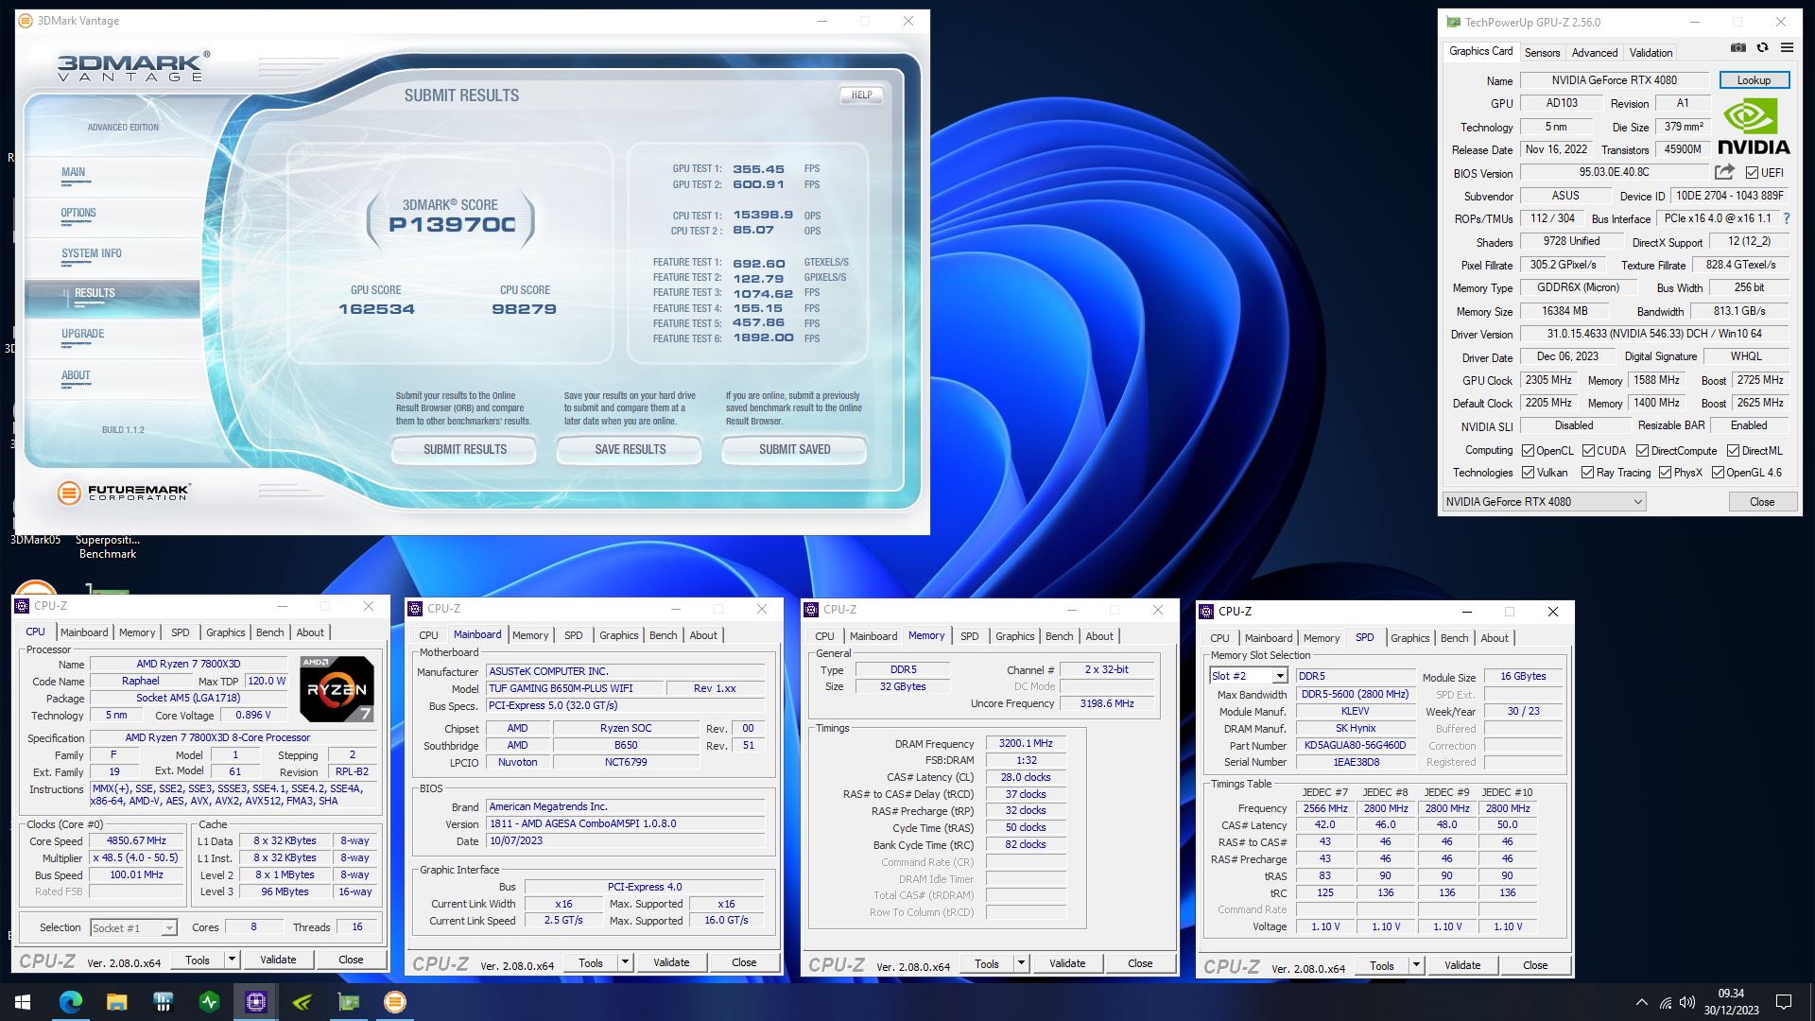Click the 3DMark Vantage title bar icon
Image resolution: width=1815 pixels, height=1021 pixels.
coord(26,20)
